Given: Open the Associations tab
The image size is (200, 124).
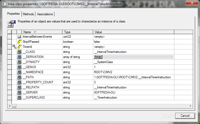Looking at the screenshot, I should click(45, 14).
